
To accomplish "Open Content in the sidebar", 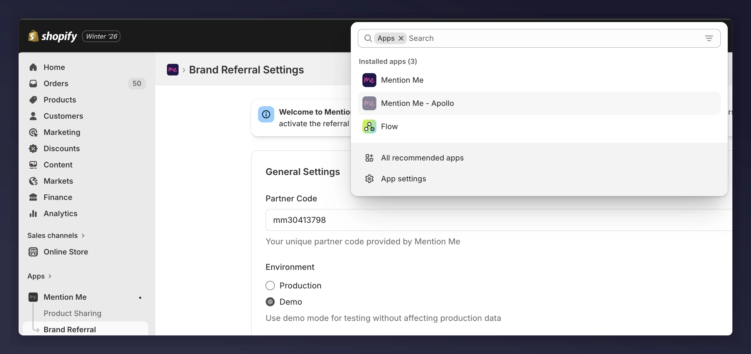I will tap(86, 165).
